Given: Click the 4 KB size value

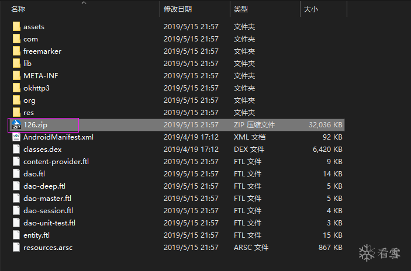Looking at the screenshot, I should (334, 211).
